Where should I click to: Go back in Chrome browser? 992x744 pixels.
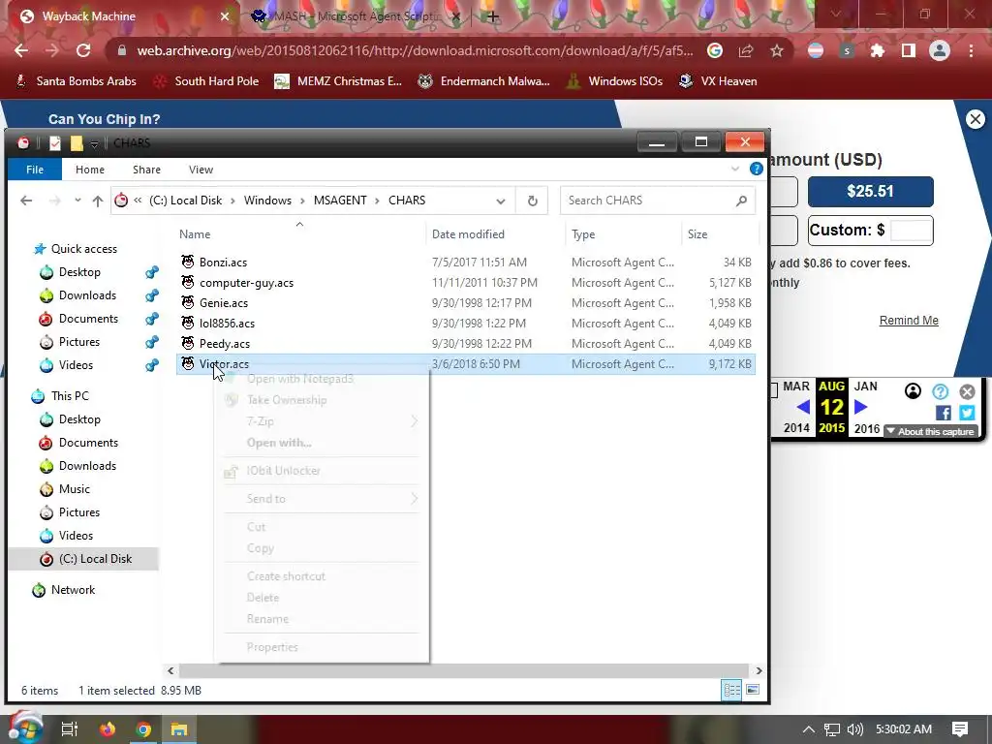click(21, 50)
